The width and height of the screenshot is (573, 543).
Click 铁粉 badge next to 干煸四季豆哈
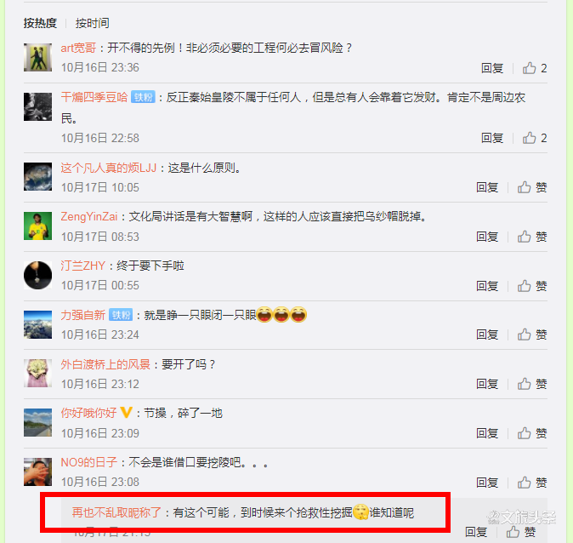143,97
